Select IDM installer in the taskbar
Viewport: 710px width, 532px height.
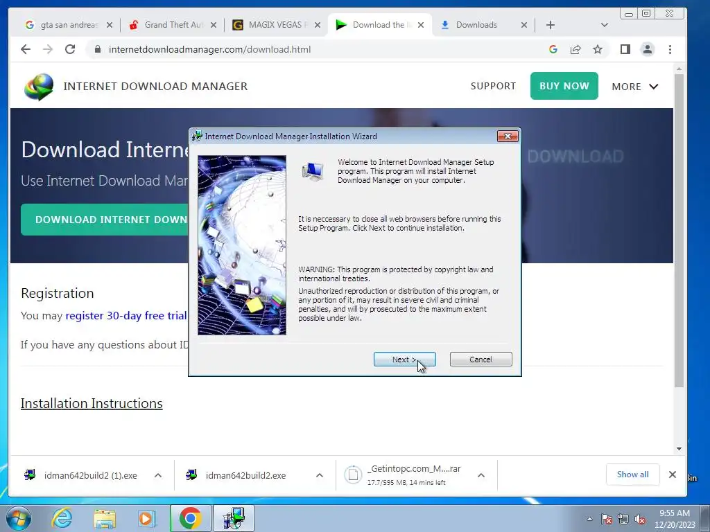pyautogui.click(x=234, y=518)
